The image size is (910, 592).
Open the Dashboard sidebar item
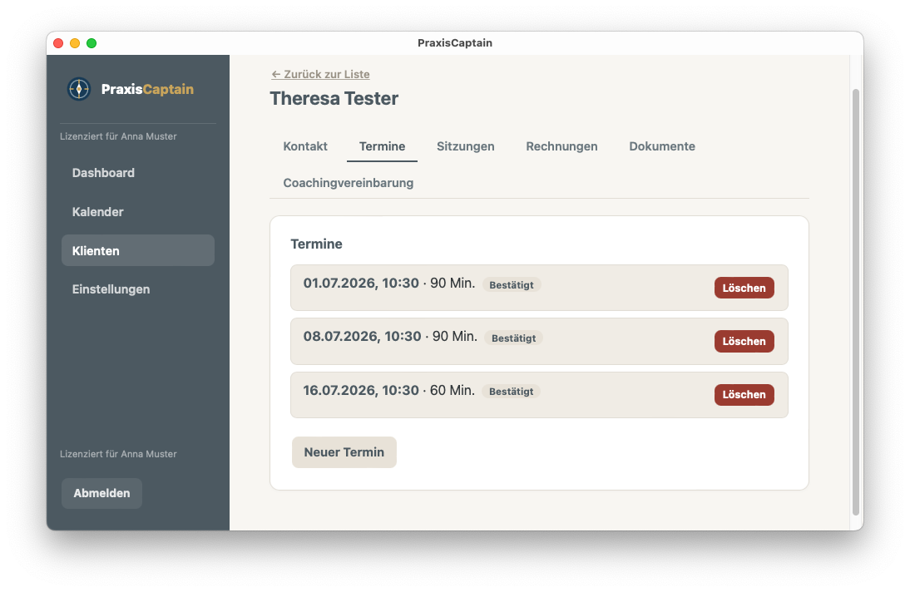click(x=137, y=173)
